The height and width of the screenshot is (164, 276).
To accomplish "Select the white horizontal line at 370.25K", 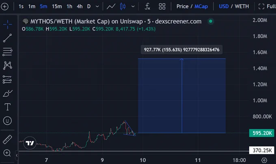I will (x=134, y=151).
